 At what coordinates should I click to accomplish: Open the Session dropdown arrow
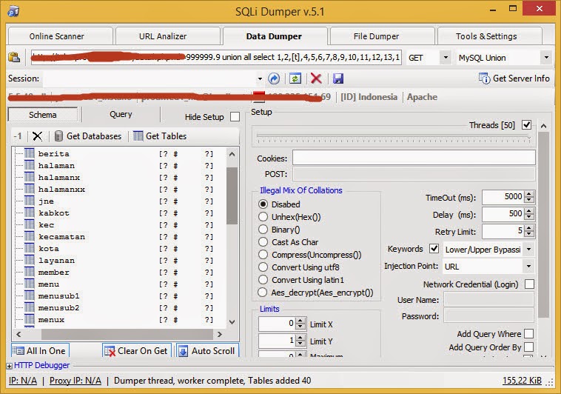pyautogui.click(x=260, y=79)
